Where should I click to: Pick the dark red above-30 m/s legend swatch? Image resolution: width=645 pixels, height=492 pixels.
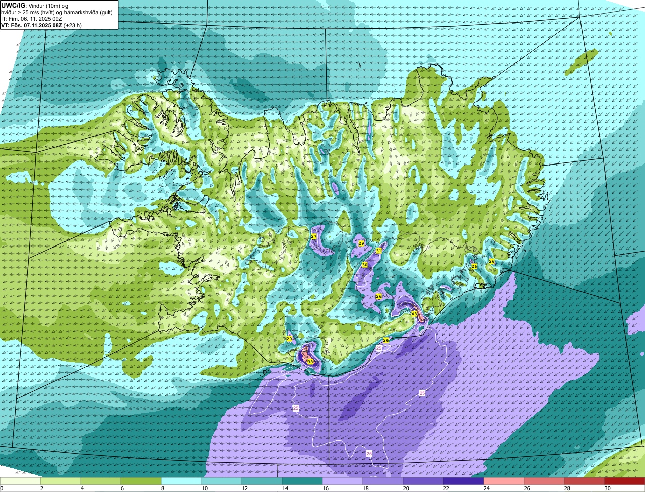[x=625, y=481]
